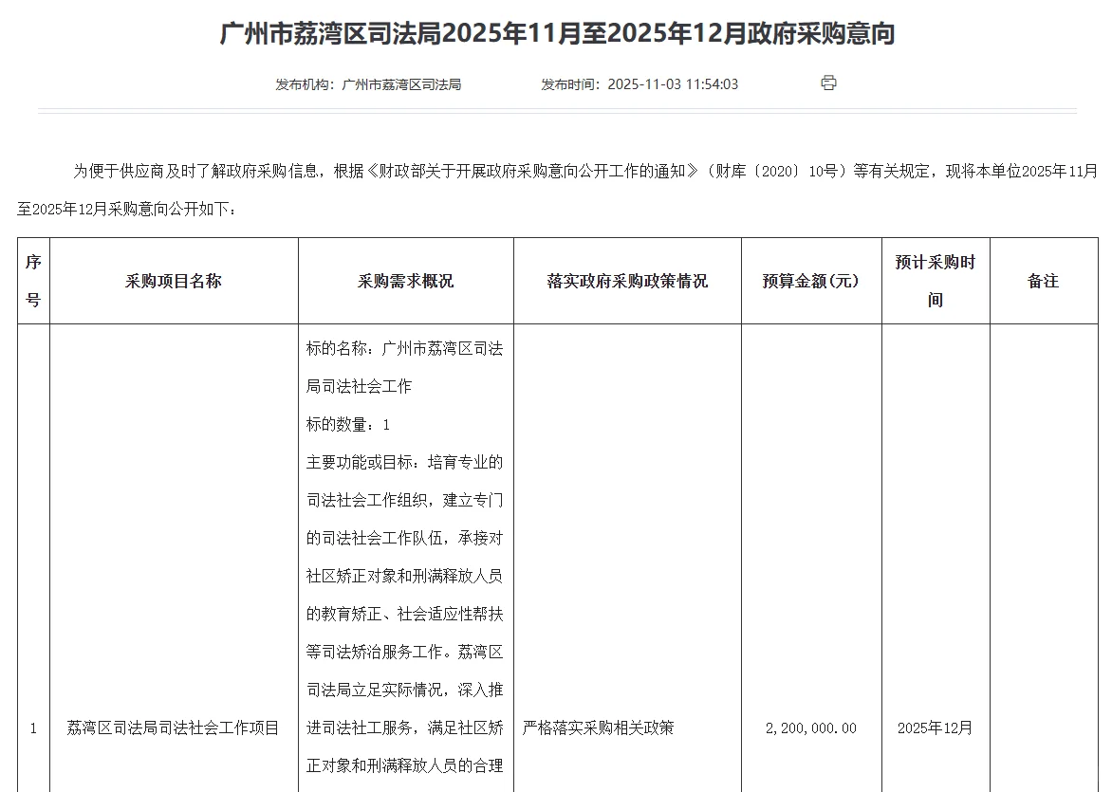1112x792 pixels.
Task: Click the print icon near the publish time
Action: (828, 83)
